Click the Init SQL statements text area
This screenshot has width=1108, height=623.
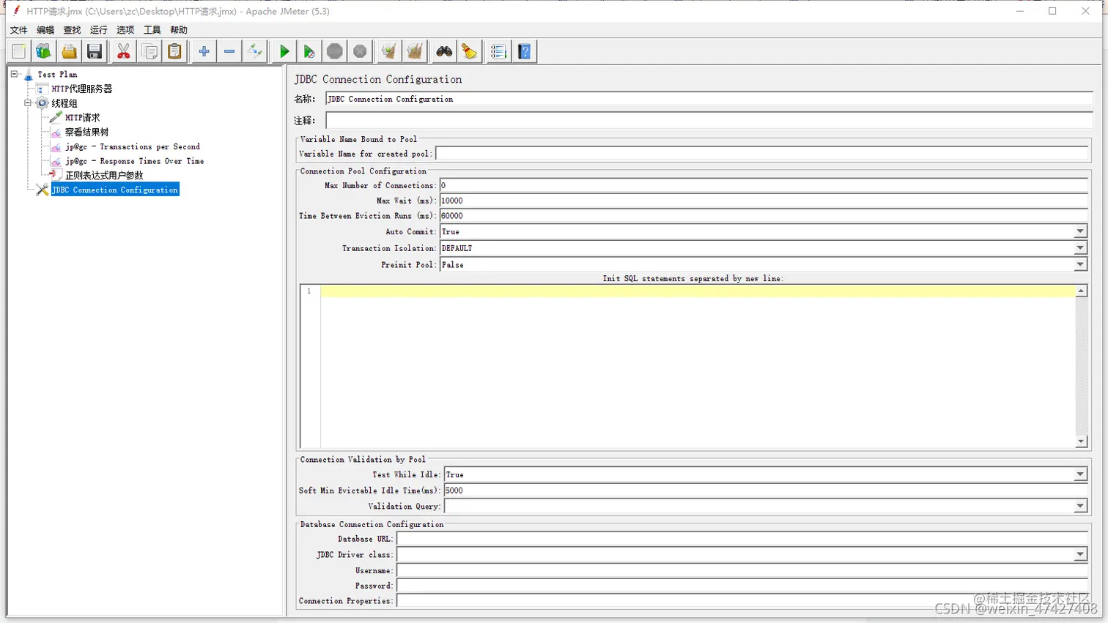click(698, 366)
